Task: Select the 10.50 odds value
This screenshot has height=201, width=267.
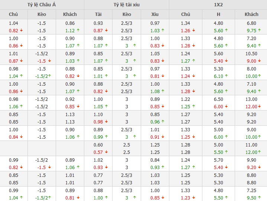Action: pyautogui.click(x=251, y=53)
